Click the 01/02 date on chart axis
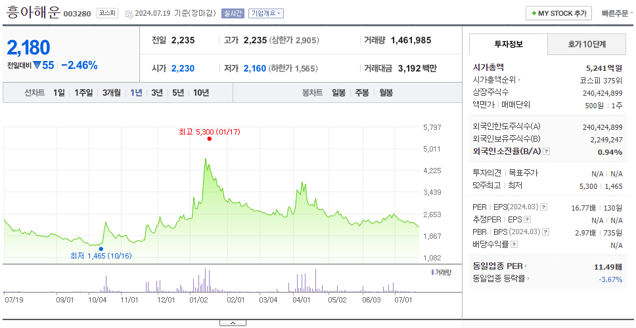636x328 pixels. point(198,300)
